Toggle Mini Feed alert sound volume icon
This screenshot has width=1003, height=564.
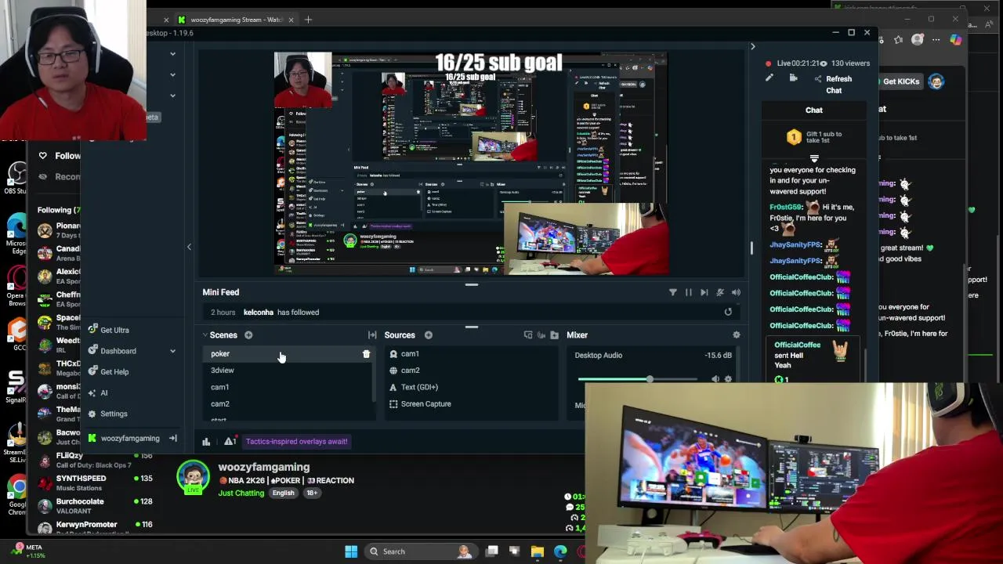click(x=736, y=292)
